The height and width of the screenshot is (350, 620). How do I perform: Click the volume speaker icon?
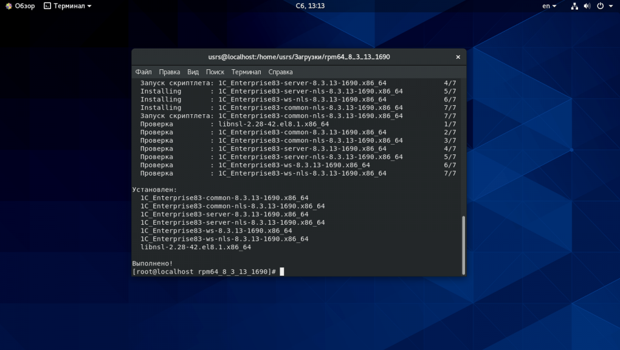pos(587,6)
